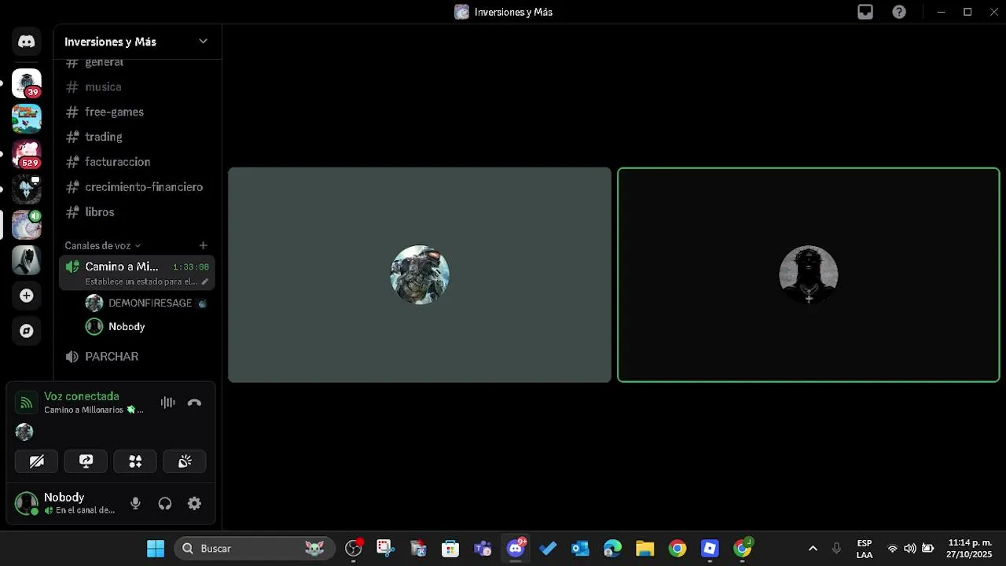The image size is (1006, 566).
Task: Open the Discord help question mark icon
Action: [899, 12]
